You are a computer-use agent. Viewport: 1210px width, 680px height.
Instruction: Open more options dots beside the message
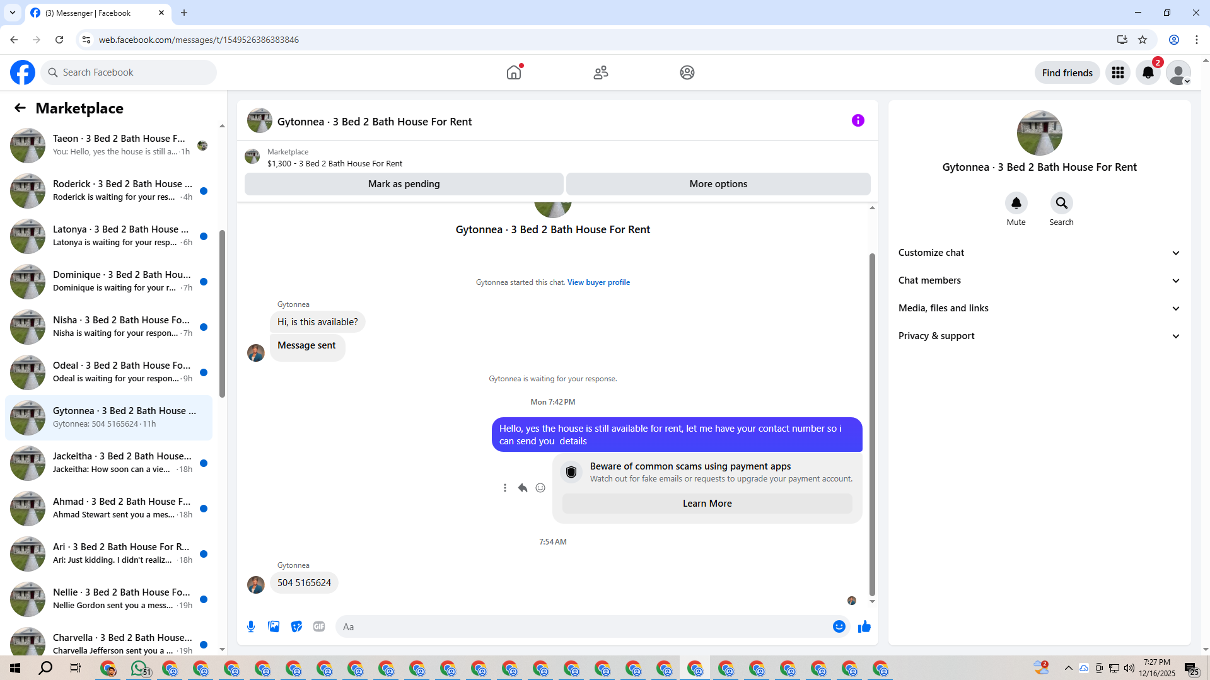pos(505,488)
